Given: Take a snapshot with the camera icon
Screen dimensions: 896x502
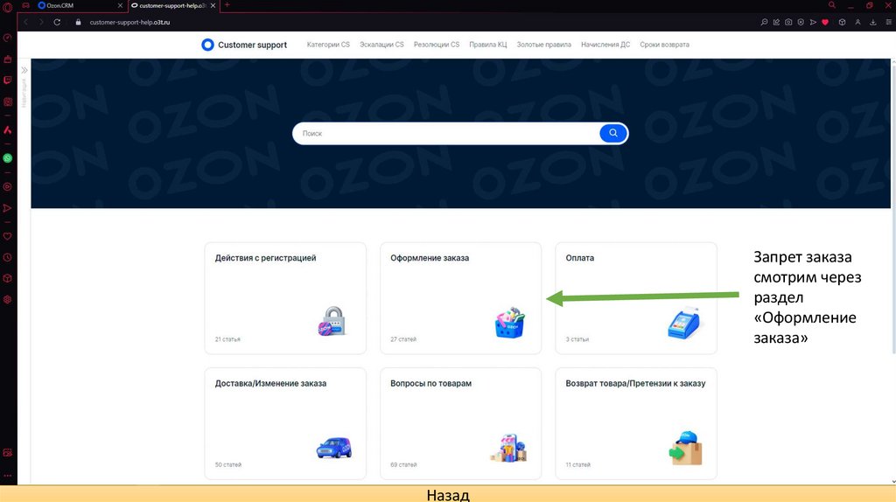Looking at the screenshot, I should [788, 22].
